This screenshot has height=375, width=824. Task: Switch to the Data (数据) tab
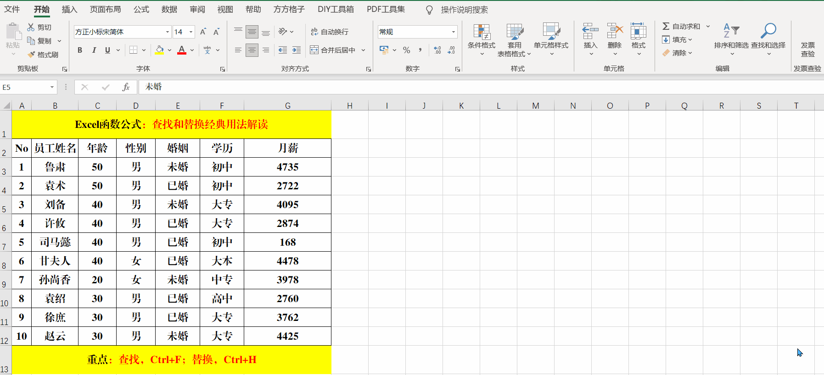tap(169, 9)
